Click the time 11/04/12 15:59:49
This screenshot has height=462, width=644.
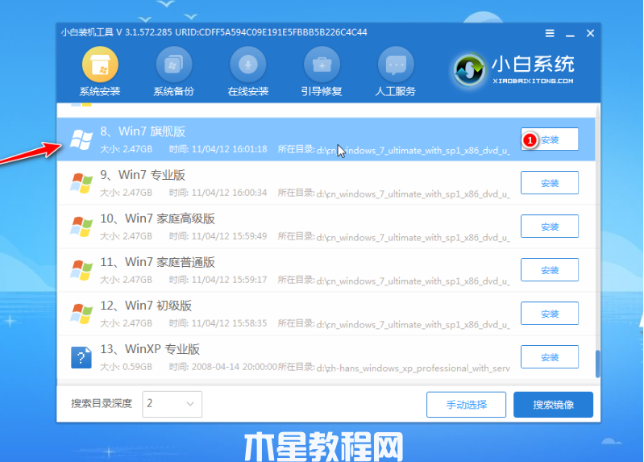[x=229, y=236]
